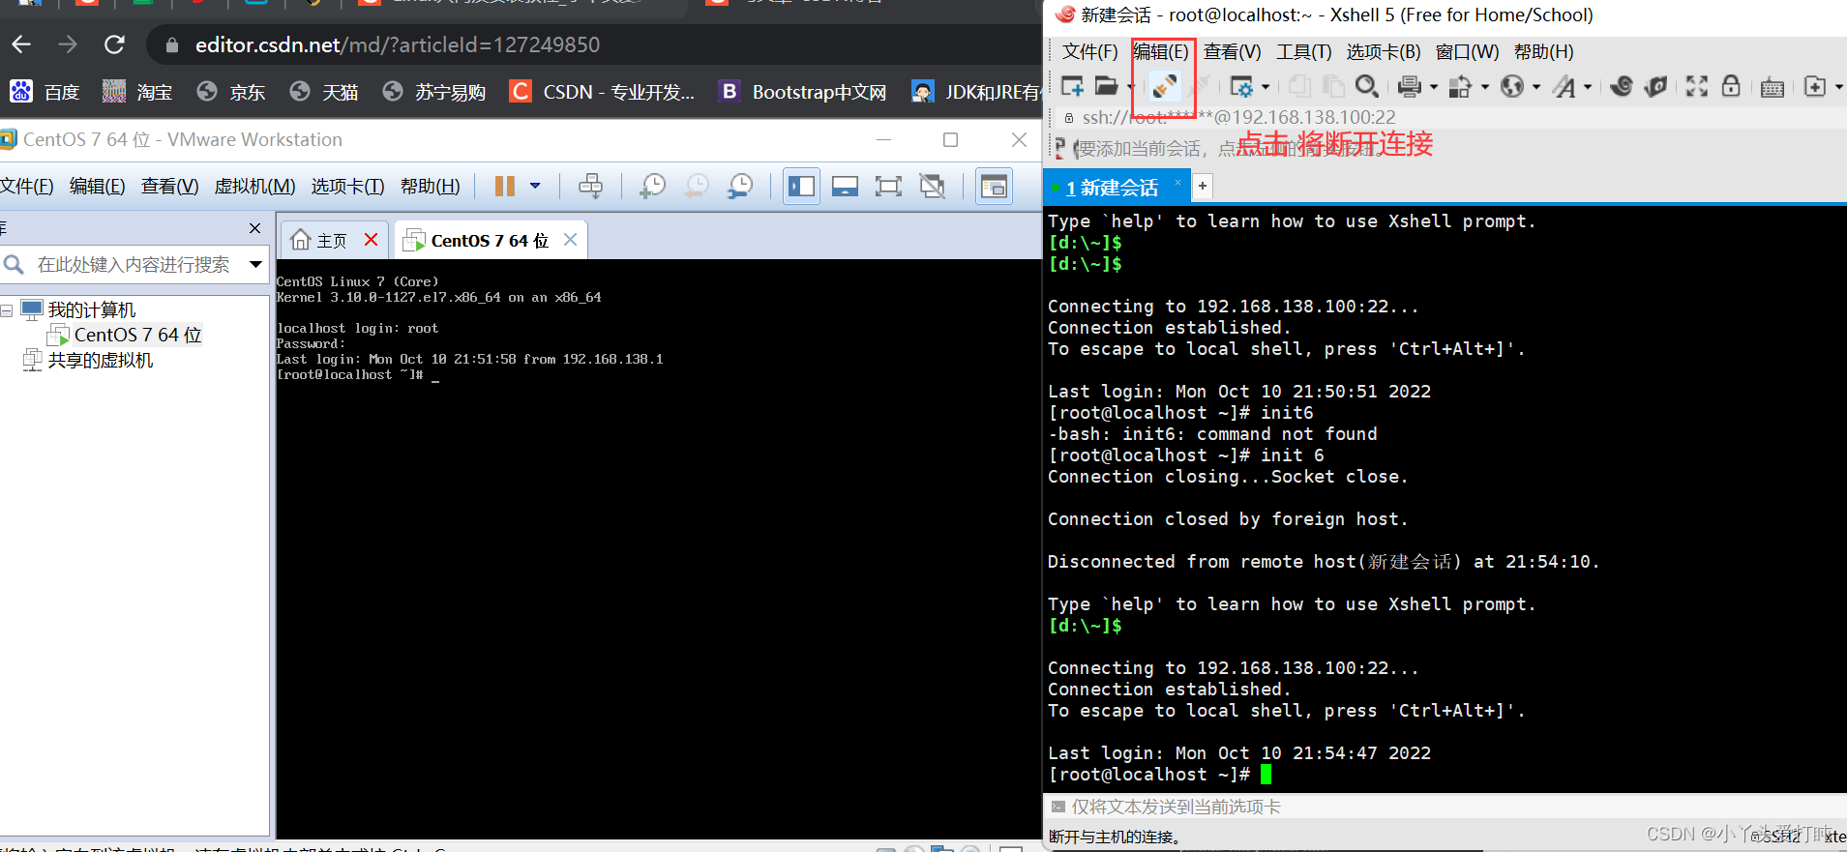Open the Xshell 窗口(W) menu
The height and width of the screenshot is (852, 1847).
[x=1467, y=51]
